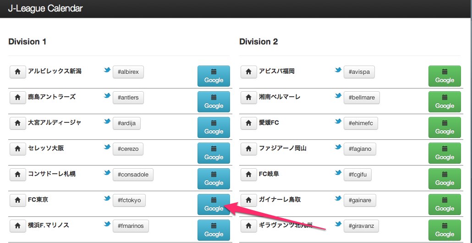This screenshot has width=472, height=243.
Task: Click Twitter bird icon beside #gainare
Action: click(338, 198)
